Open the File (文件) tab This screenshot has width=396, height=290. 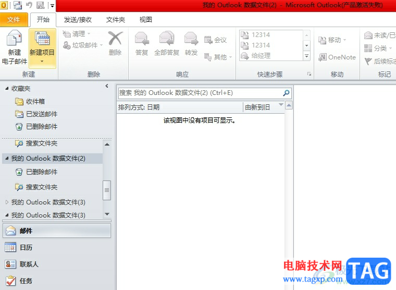pyautogui.click(x=14, y=19)
